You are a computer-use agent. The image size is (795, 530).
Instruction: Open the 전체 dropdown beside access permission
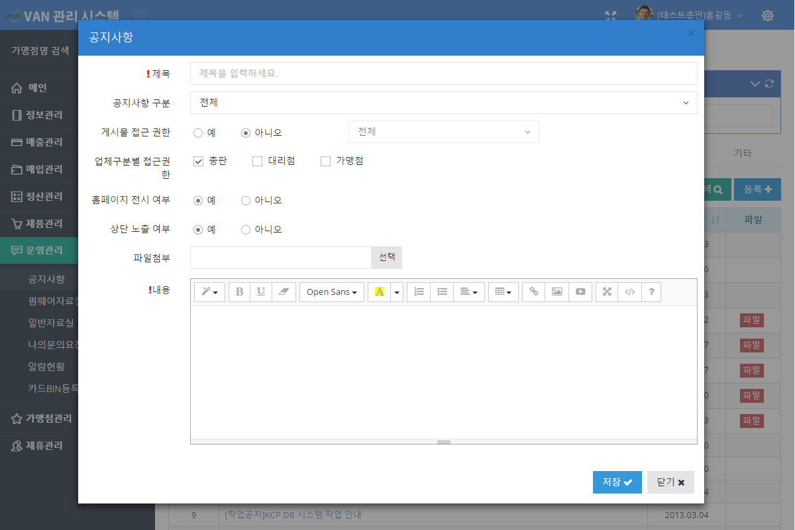(444, 132)
